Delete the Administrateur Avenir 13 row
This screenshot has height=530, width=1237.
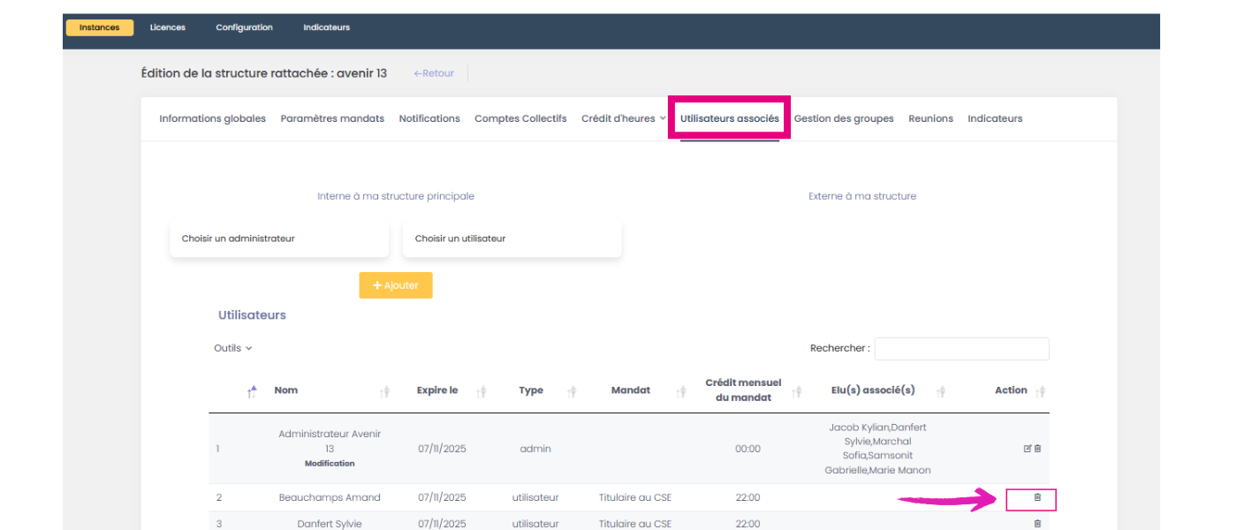(x=1037, y=449)
